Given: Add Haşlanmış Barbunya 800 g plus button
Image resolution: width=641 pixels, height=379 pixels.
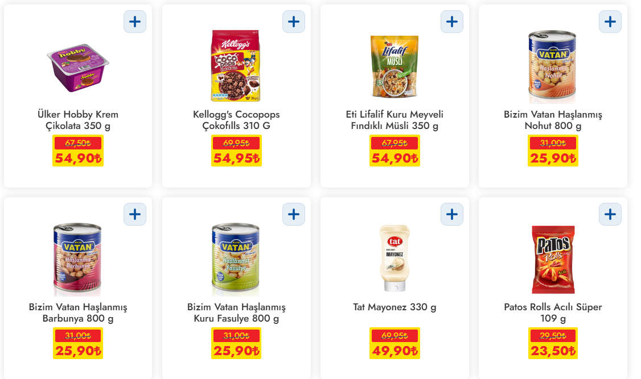Looking at the screenshot, I should 135,214.
